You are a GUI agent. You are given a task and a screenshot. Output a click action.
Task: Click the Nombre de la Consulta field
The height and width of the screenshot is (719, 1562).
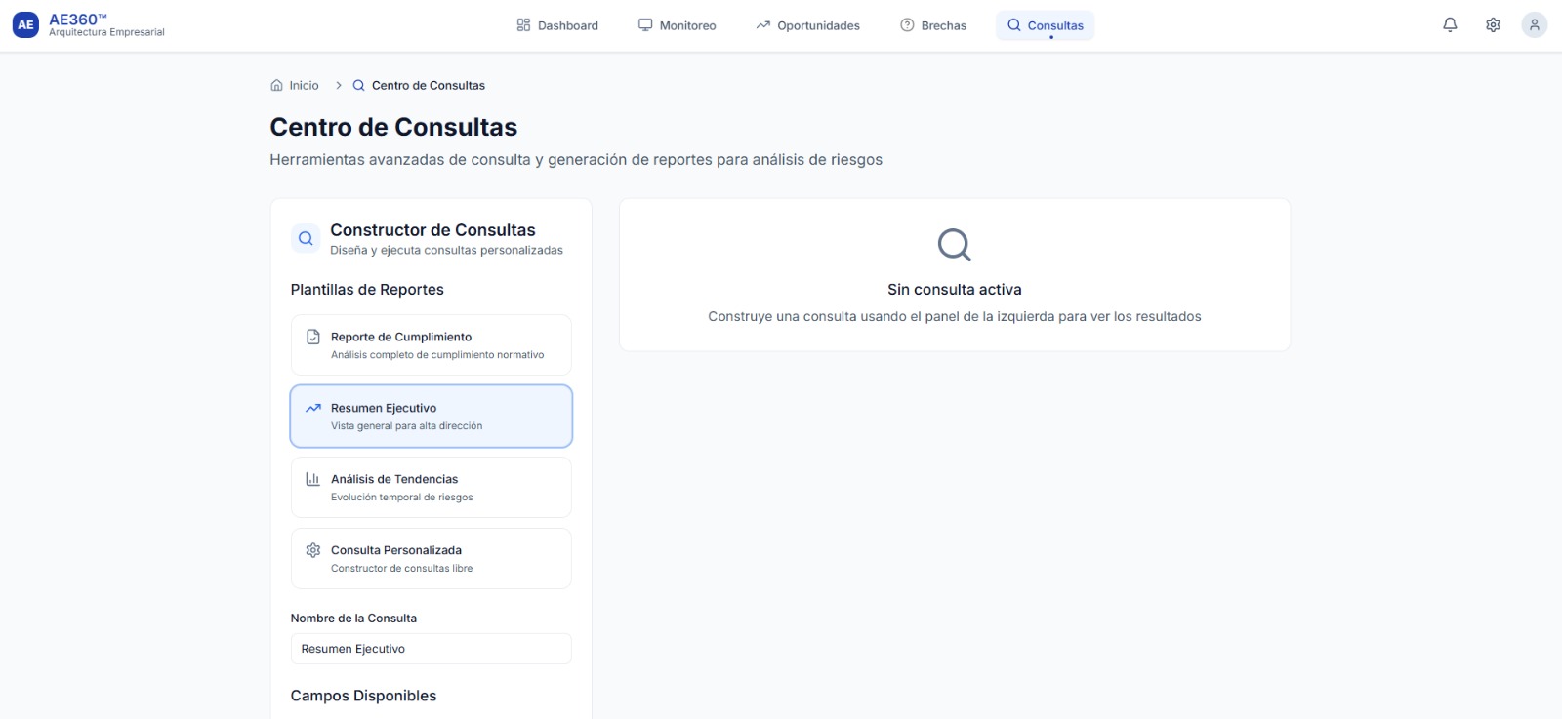tap(431, 649)
